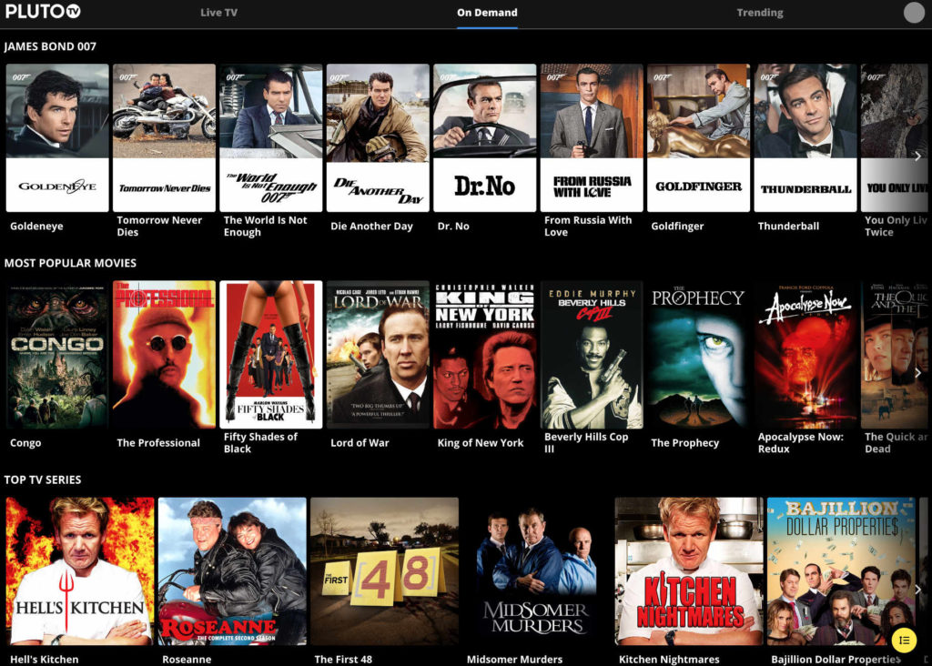932x666 pixels.
Task: Open The Professional movie poster
Action: 164,355
